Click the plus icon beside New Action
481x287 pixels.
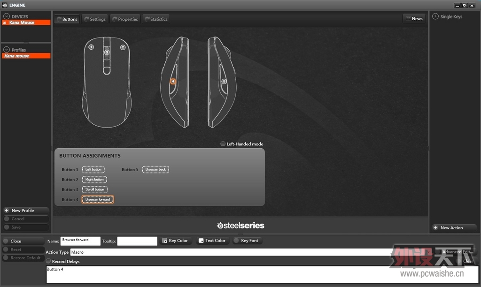coord(435,227)
